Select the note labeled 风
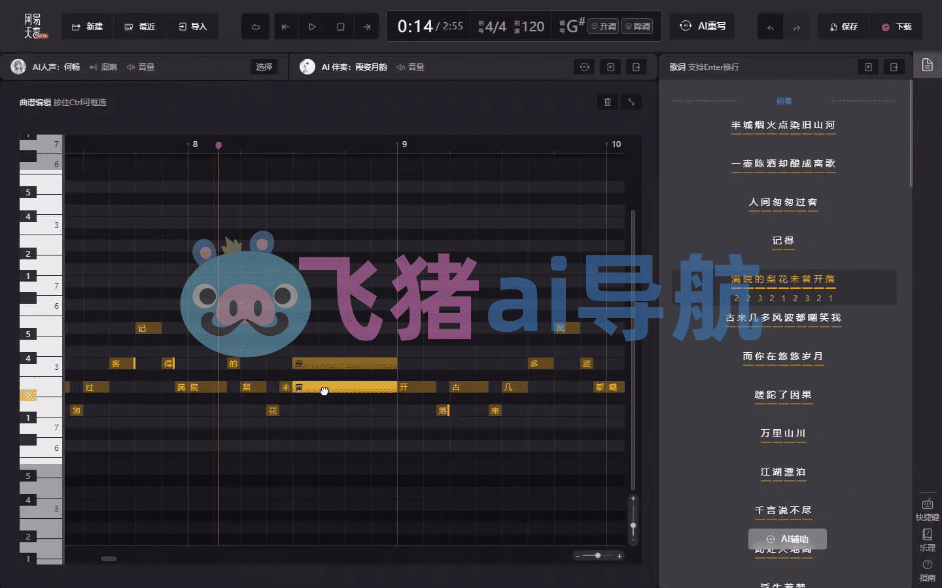 pos(567,328)
